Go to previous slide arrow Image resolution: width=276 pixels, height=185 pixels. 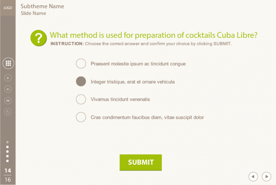(x=254, y=176)
